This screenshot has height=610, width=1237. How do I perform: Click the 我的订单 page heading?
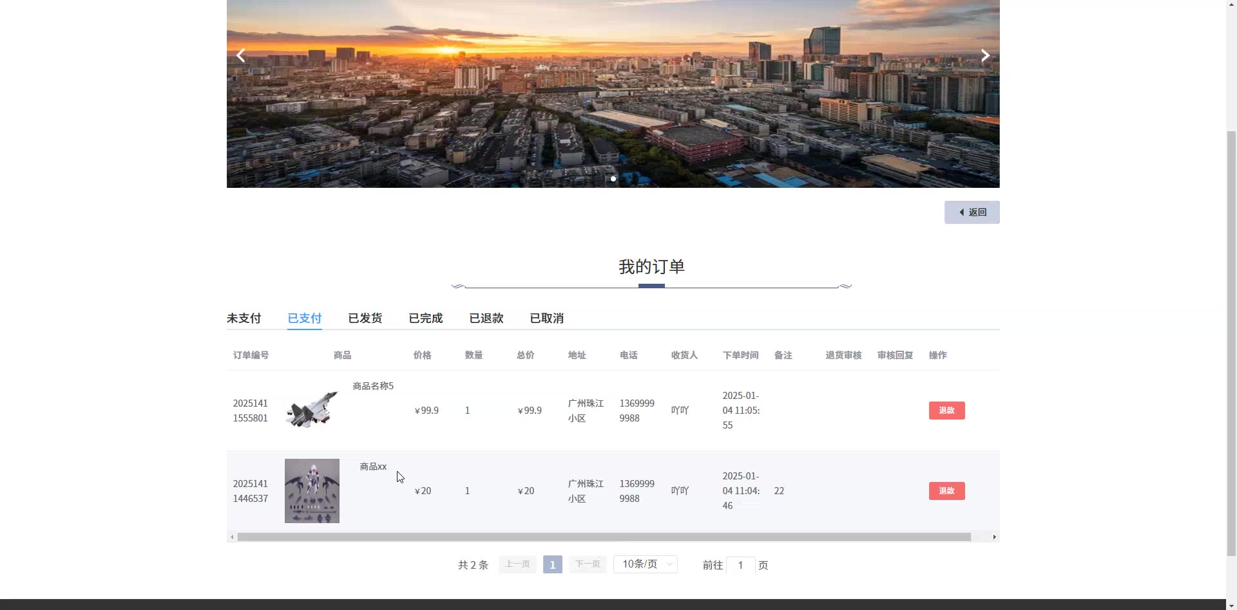(651, 266)
